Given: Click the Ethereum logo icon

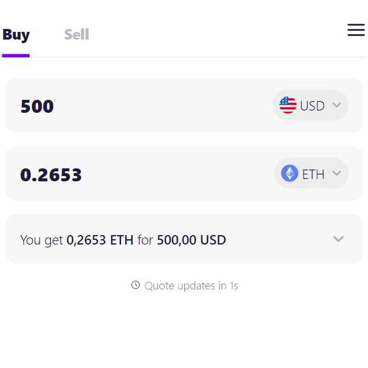Looking at the screenshot, I should 289,173.
